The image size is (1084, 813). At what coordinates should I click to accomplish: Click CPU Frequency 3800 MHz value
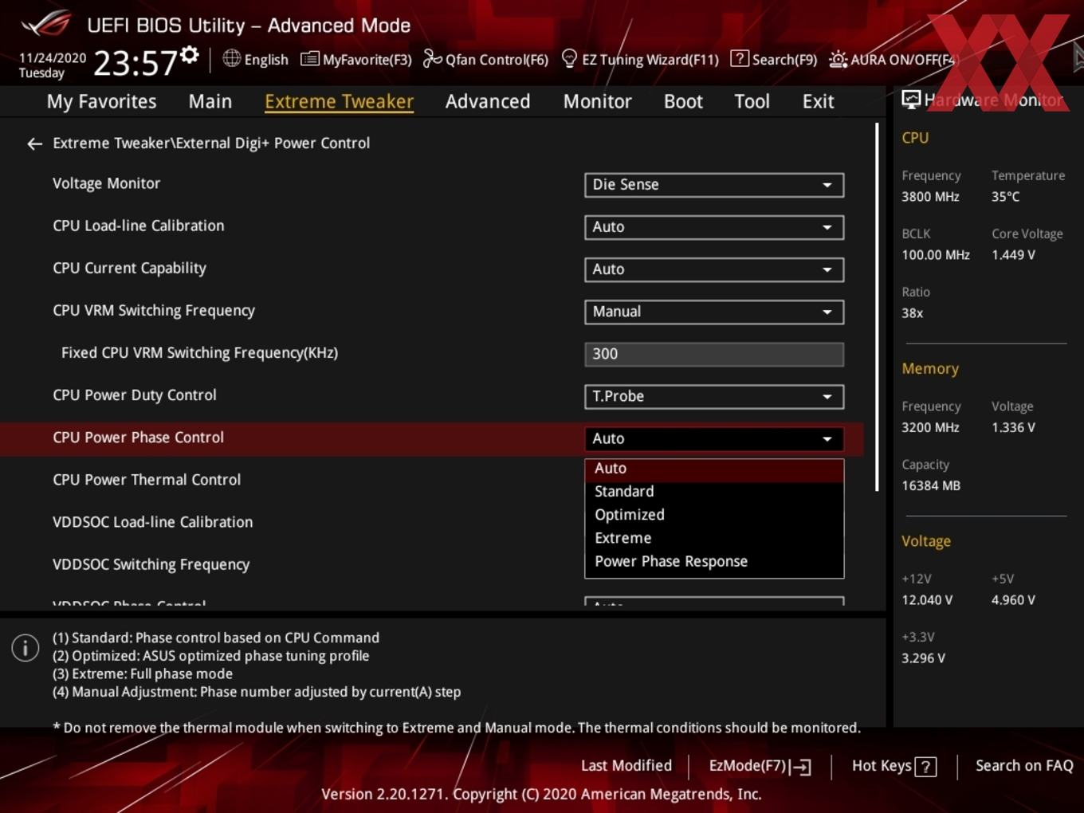(930, 197)
